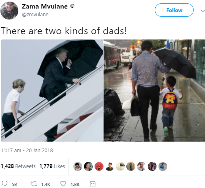205x188 pixels.
Task: Click the 1.4K retweet count
Action: [x=46, y=184]
